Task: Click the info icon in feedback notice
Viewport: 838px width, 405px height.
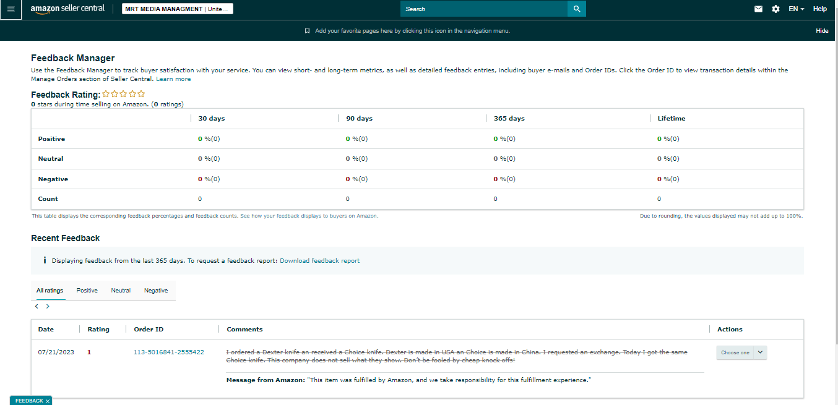Action: point(45,260)
